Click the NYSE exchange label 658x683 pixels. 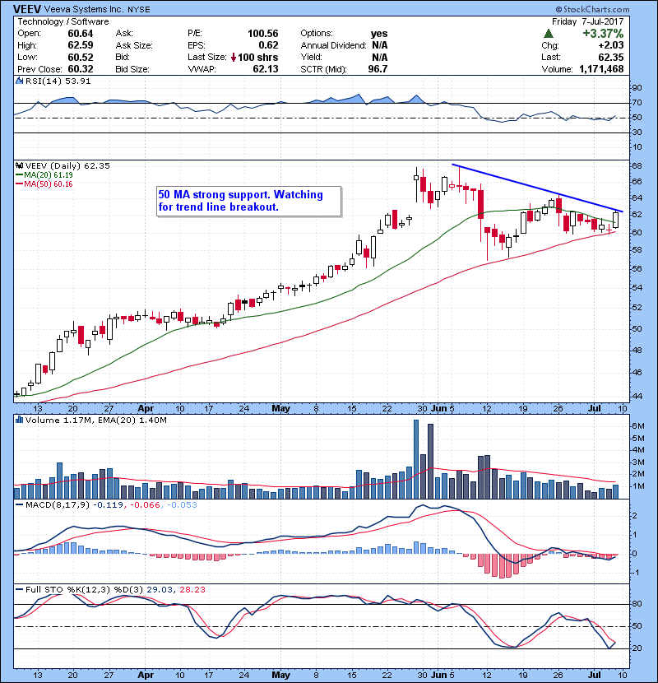pyautogui.click(x=138, y=10)
